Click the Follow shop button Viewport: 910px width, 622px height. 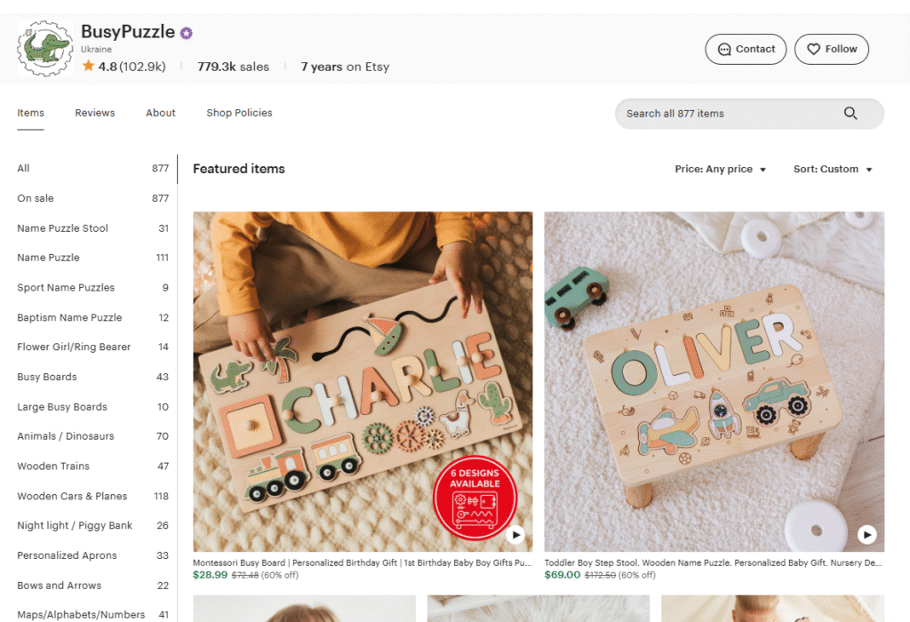point(832,50)
